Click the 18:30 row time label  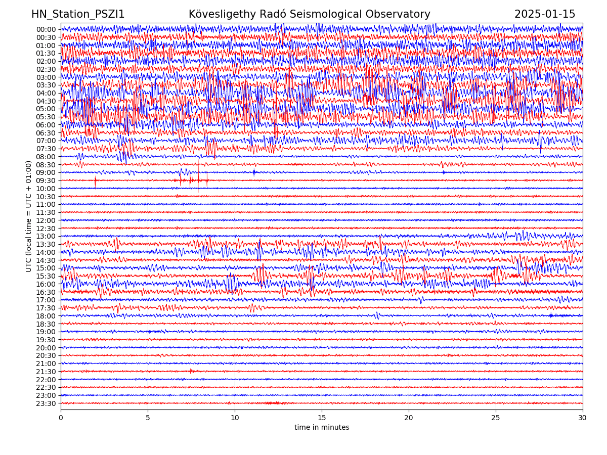pyautogui.click(x=46, y=324)
